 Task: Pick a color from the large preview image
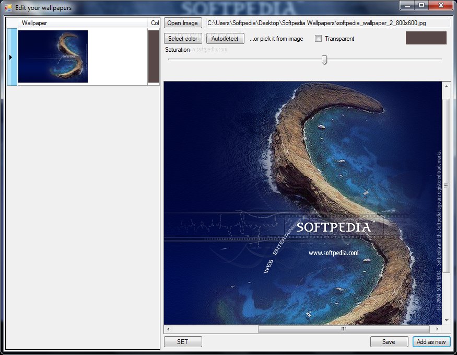(x=303, y=203)
